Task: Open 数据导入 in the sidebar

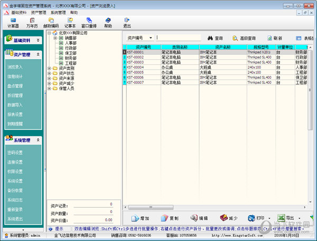Action: [15, 105]
